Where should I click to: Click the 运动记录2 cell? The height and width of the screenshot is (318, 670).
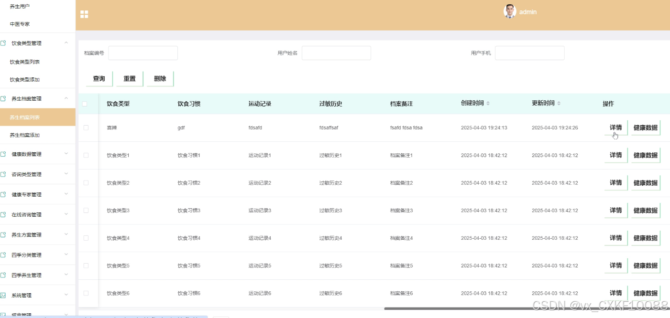point(260,183)
